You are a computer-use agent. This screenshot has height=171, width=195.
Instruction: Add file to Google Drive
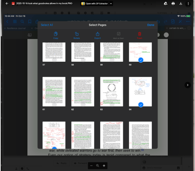165,4
